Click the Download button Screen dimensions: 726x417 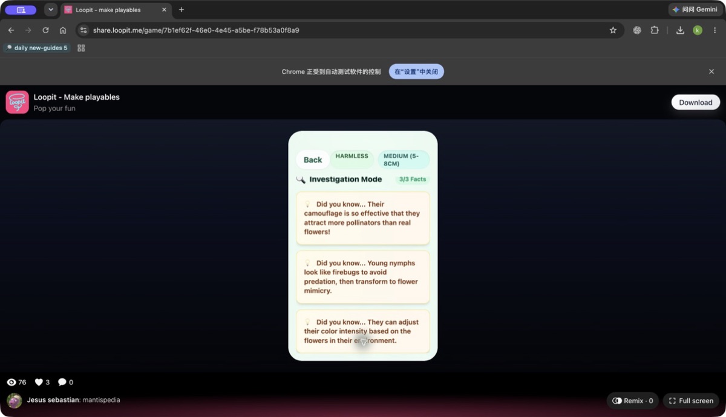tap(696, 102)
